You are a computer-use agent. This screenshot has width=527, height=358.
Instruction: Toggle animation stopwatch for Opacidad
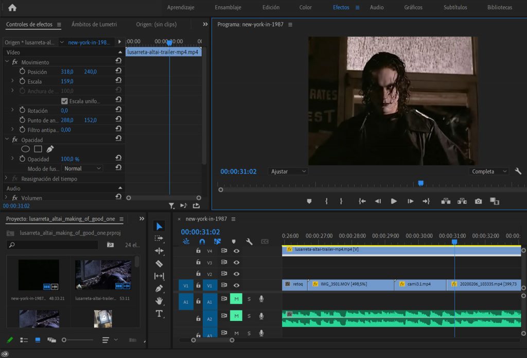[22, 159]
